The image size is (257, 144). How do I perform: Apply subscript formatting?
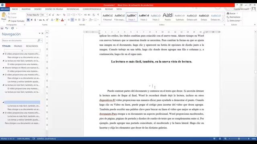[x=44, y=20]
